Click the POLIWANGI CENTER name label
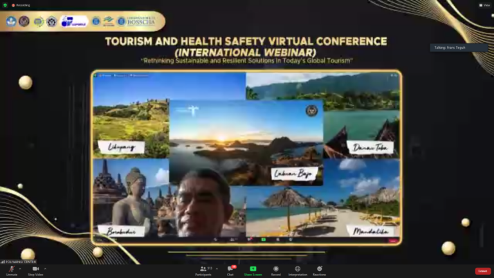The image size is (494, 278). (19, 262)
